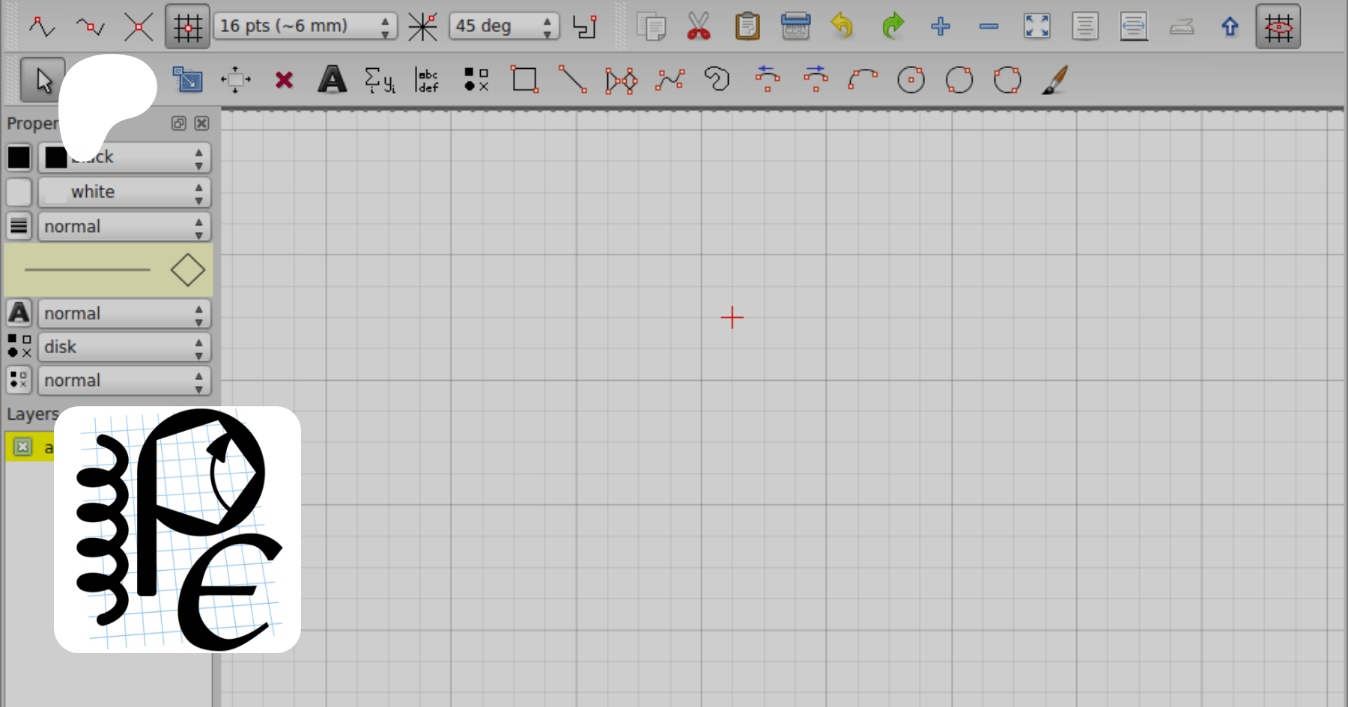Choose the marks tool in drawing toolbar
The width and height of the screenshot is (1348, 707).
[476, 79]
